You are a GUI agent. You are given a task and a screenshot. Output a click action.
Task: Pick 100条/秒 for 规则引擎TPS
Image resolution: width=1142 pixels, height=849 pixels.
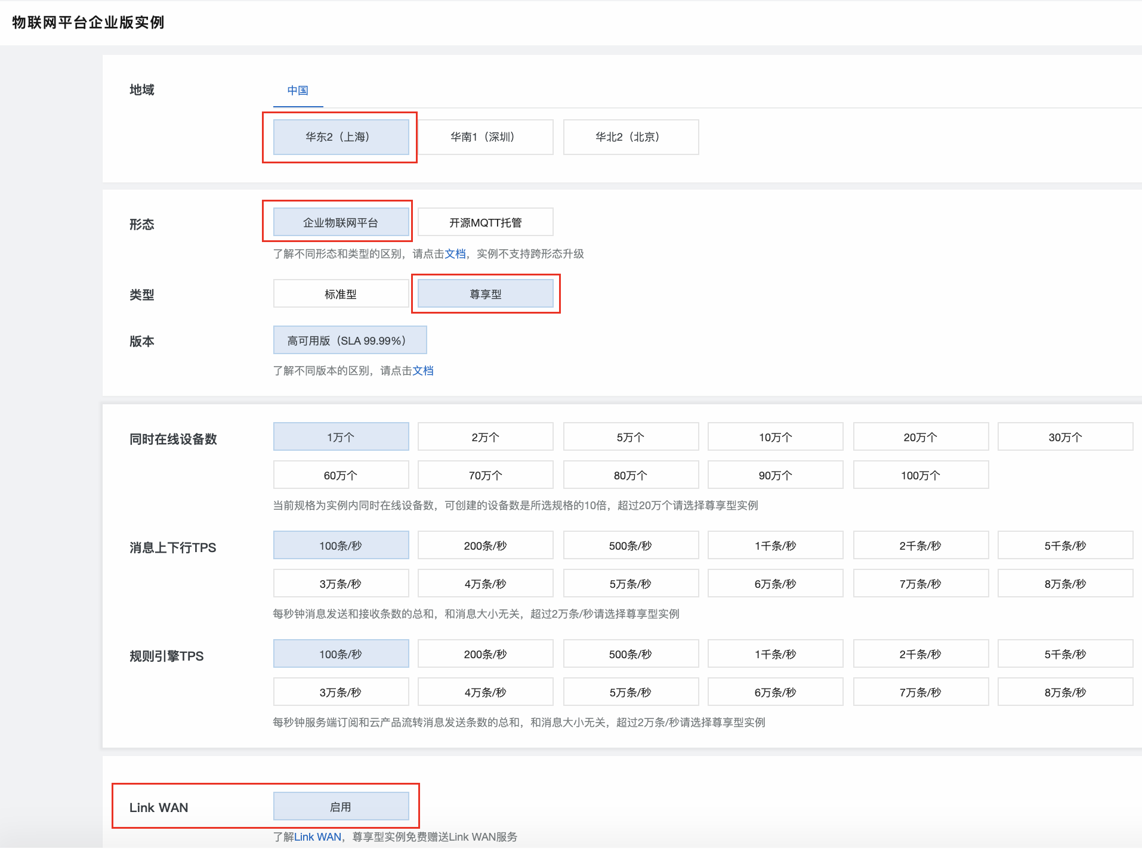[x=341, y=654]
